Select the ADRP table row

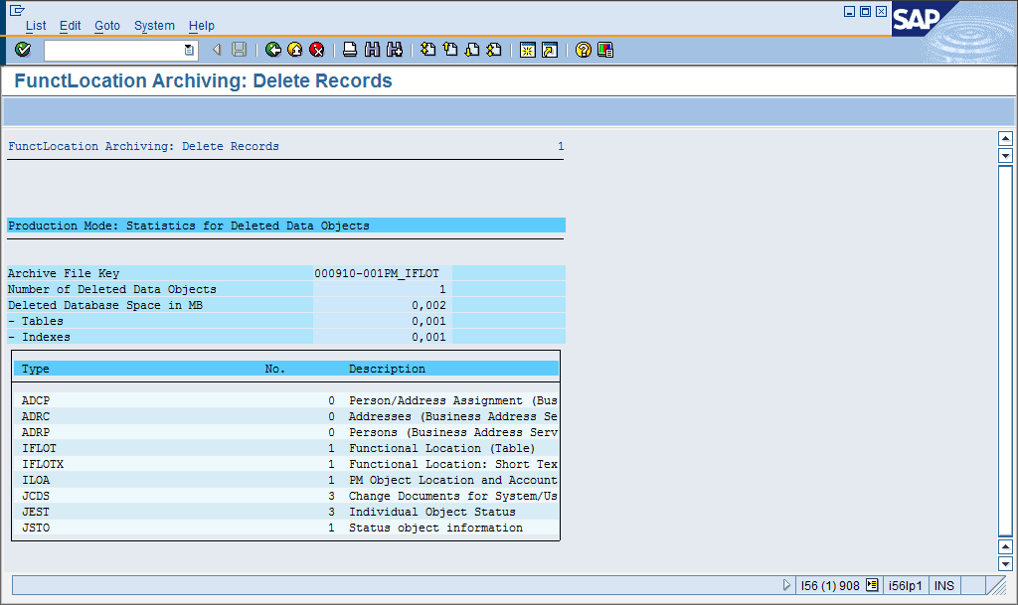(285, 432)
